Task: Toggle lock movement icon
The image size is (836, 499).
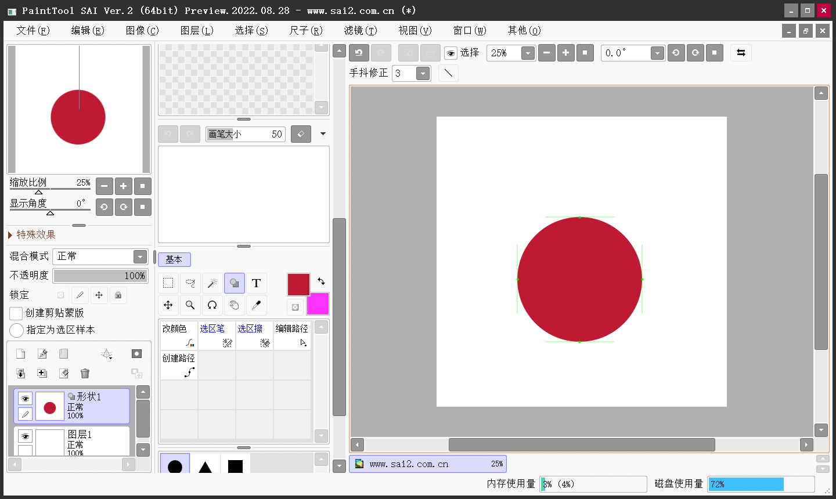Action: tap(99, 295)
